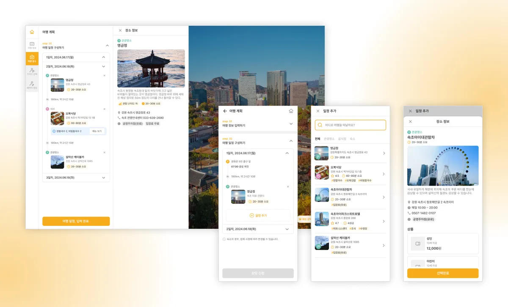
Task: Toggle 2일차, 2024.06.18(화) chevron in desktop panel
Action: coord(104,66)
